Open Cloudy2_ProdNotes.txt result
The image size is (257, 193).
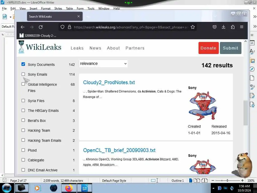[x=109, y=82]
